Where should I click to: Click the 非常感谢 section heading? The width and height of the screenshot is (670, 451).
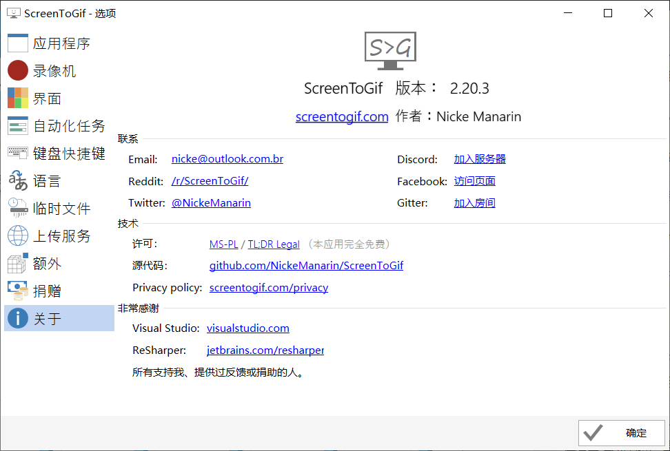click(138, 308)
